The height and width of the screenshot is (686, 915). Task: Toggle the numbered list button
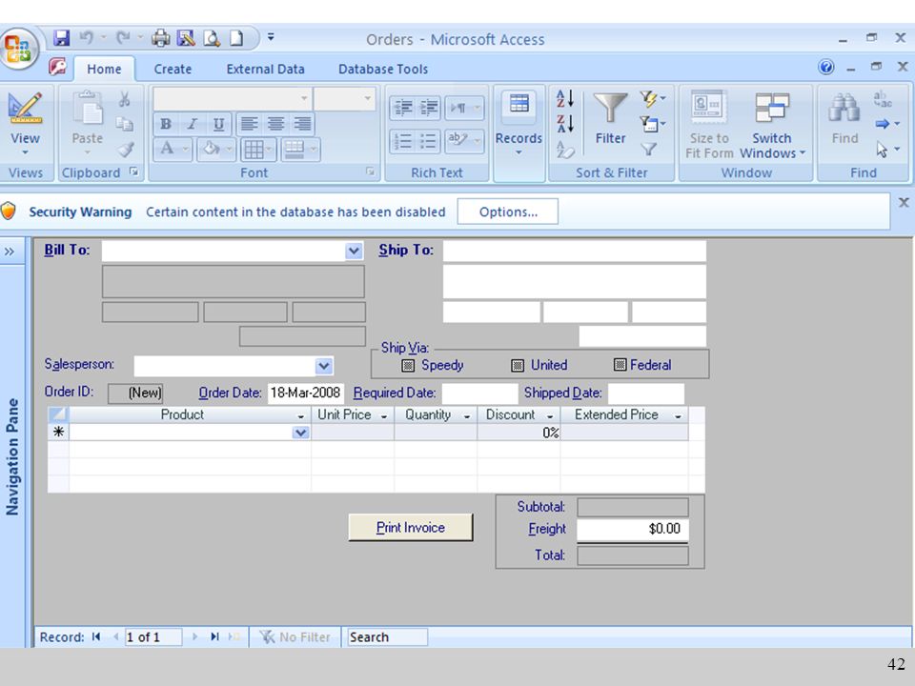[402, 141]
